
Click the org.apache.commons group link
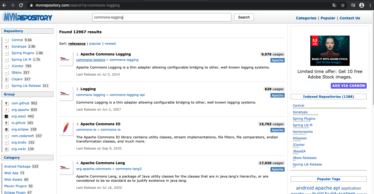(94, 169)
